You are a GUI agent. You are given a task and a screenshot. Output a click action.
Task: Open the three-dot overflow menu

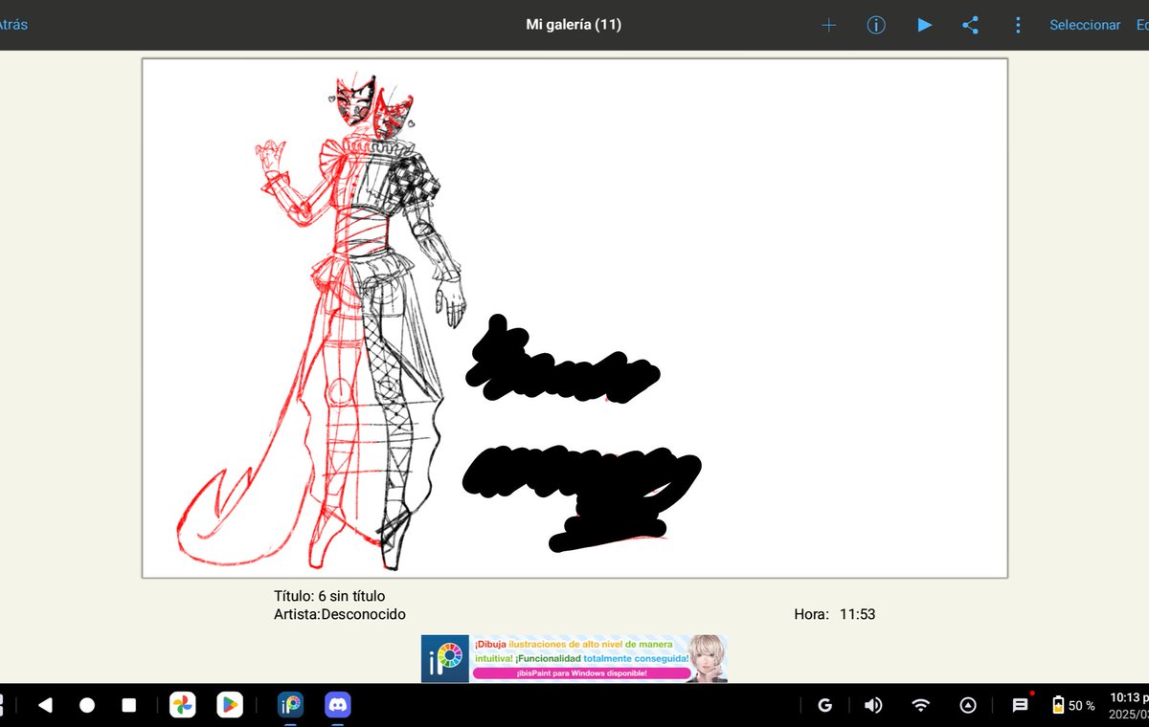[x=1018, y=26]
